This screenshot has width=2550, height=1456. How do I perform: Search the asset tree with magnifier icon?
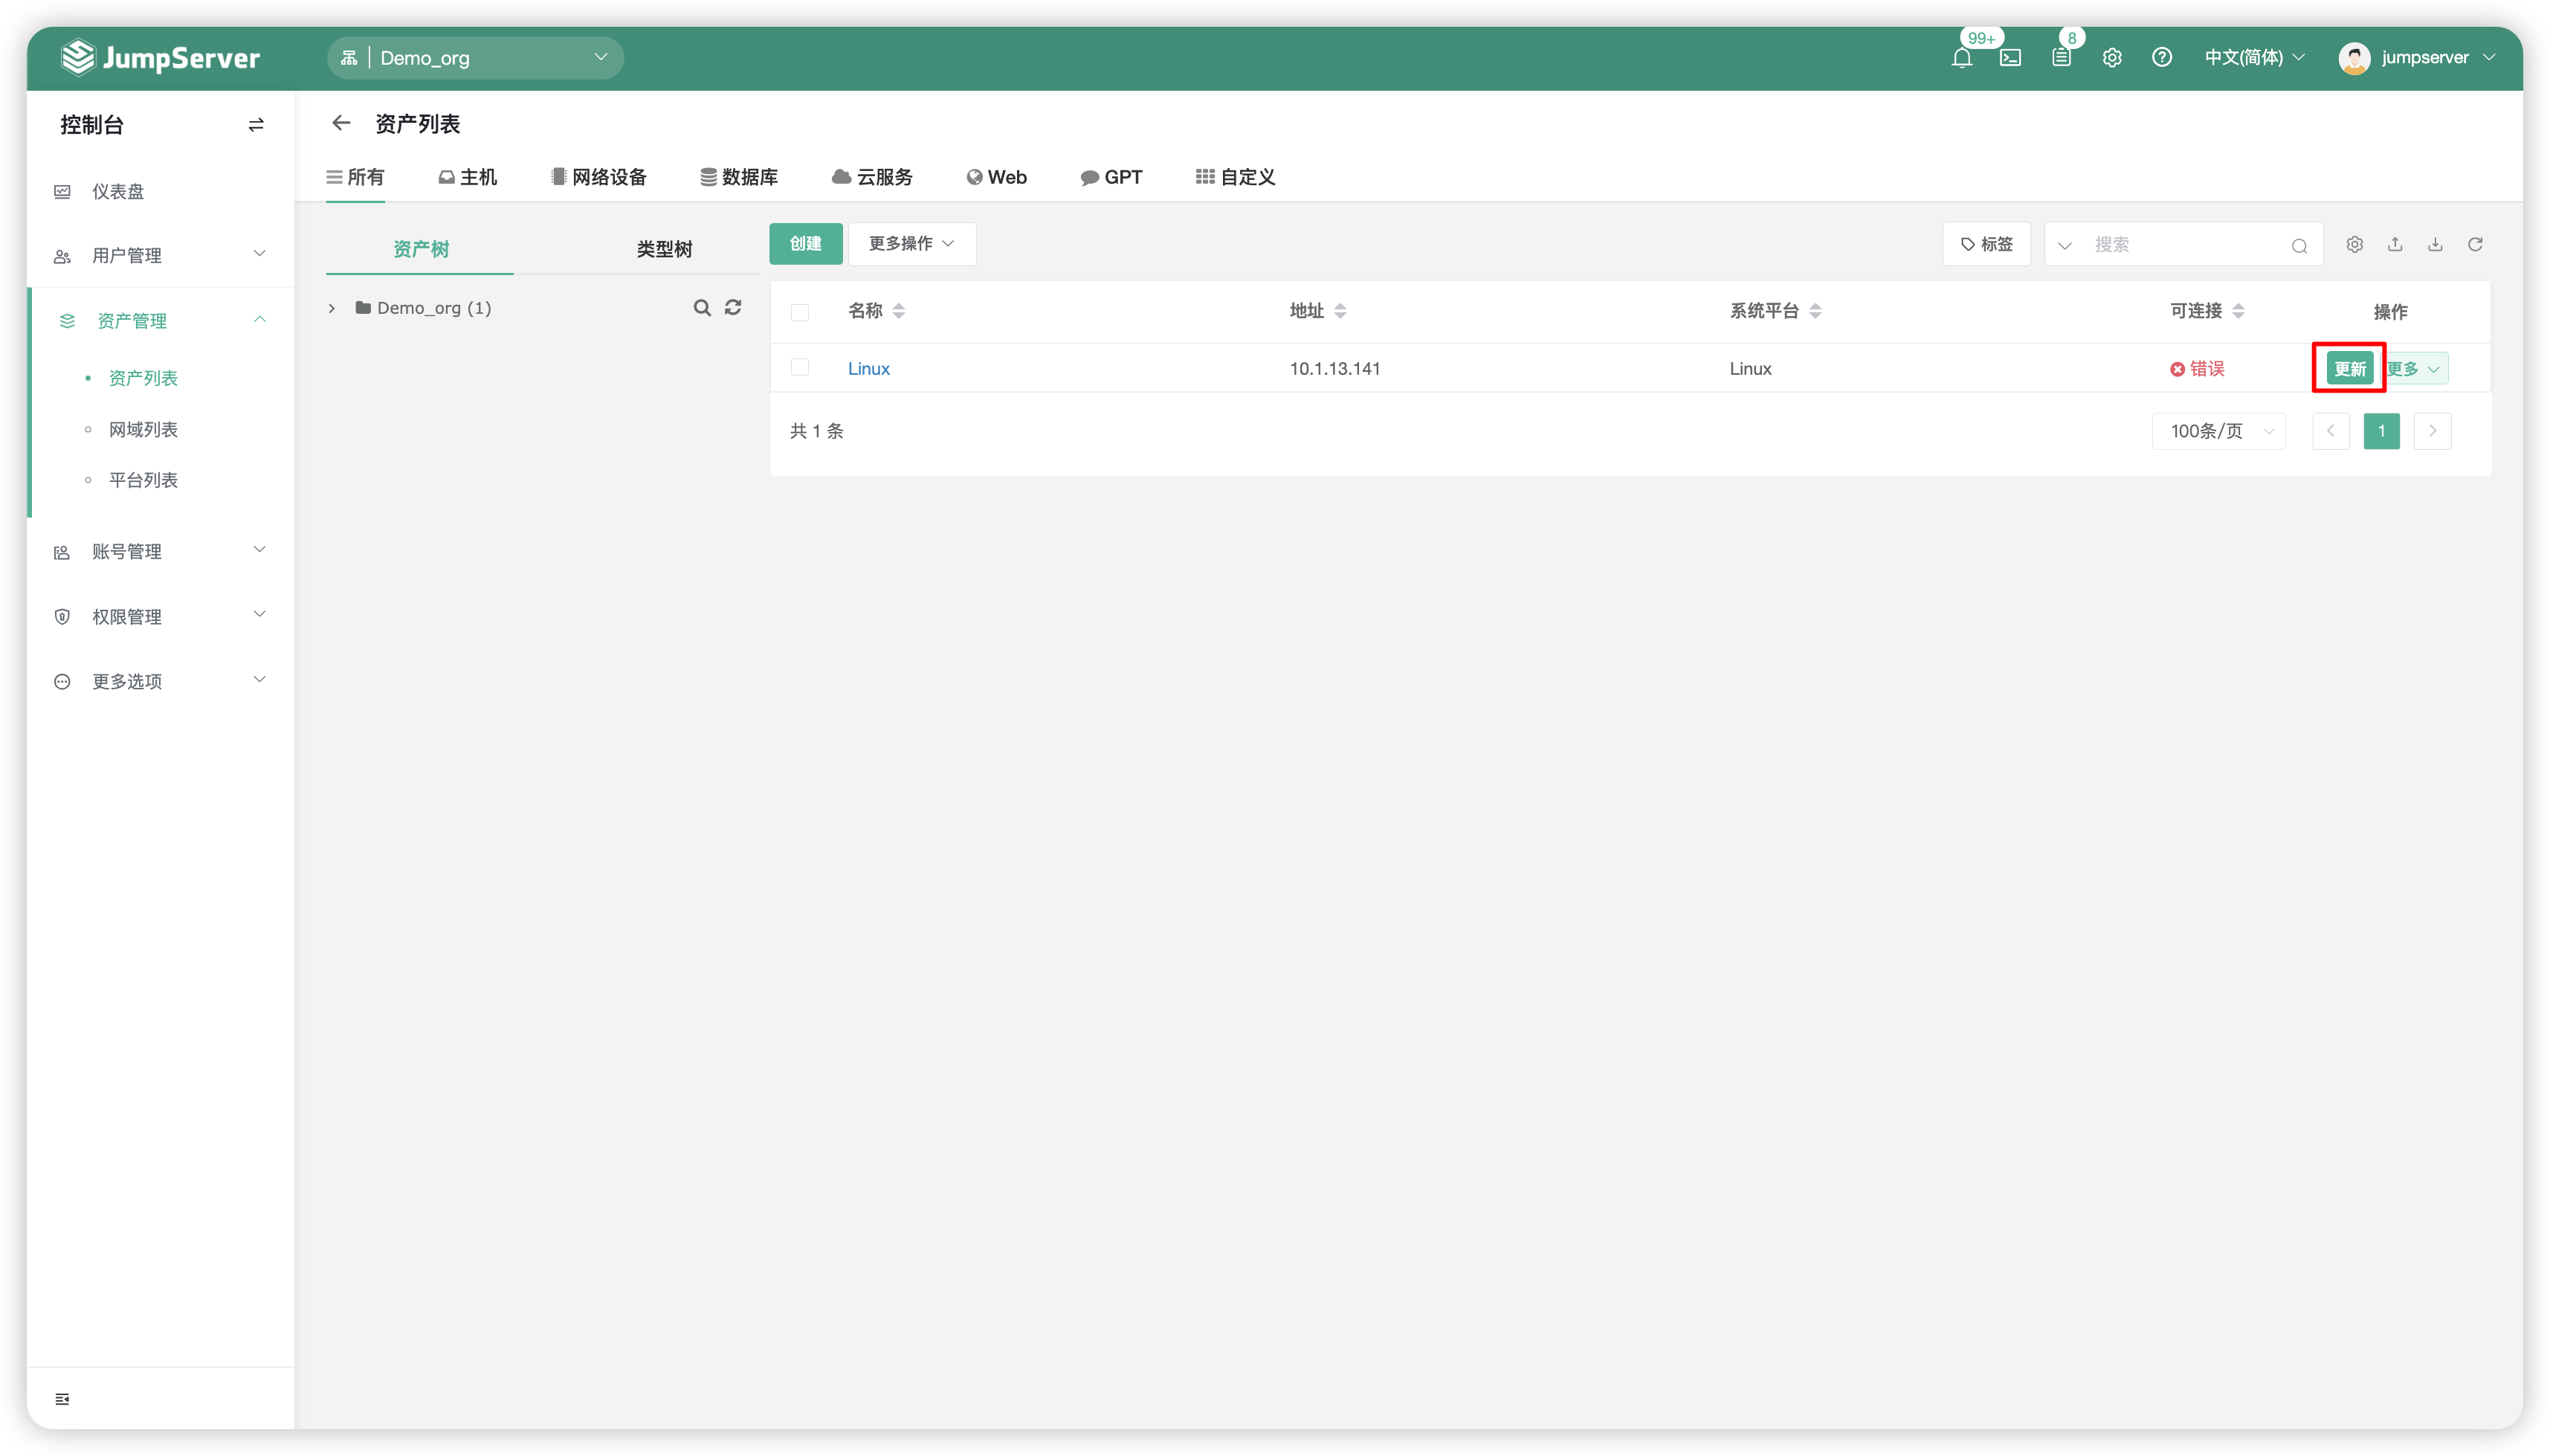click(x=702, y=308)
